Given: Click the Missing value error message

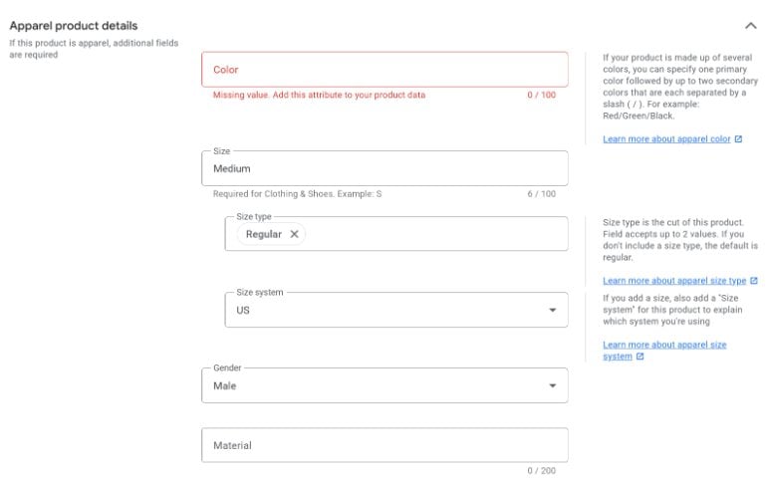Looking at the screenshot, I should 319,96.
